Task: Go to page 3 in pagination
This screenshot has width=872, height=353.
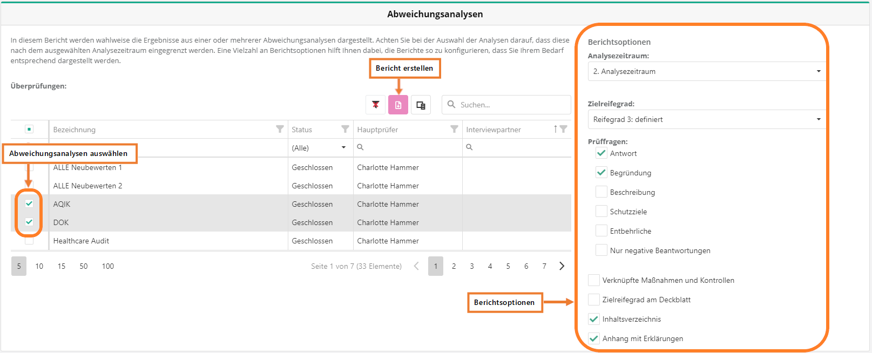Action: coord(472,266)
